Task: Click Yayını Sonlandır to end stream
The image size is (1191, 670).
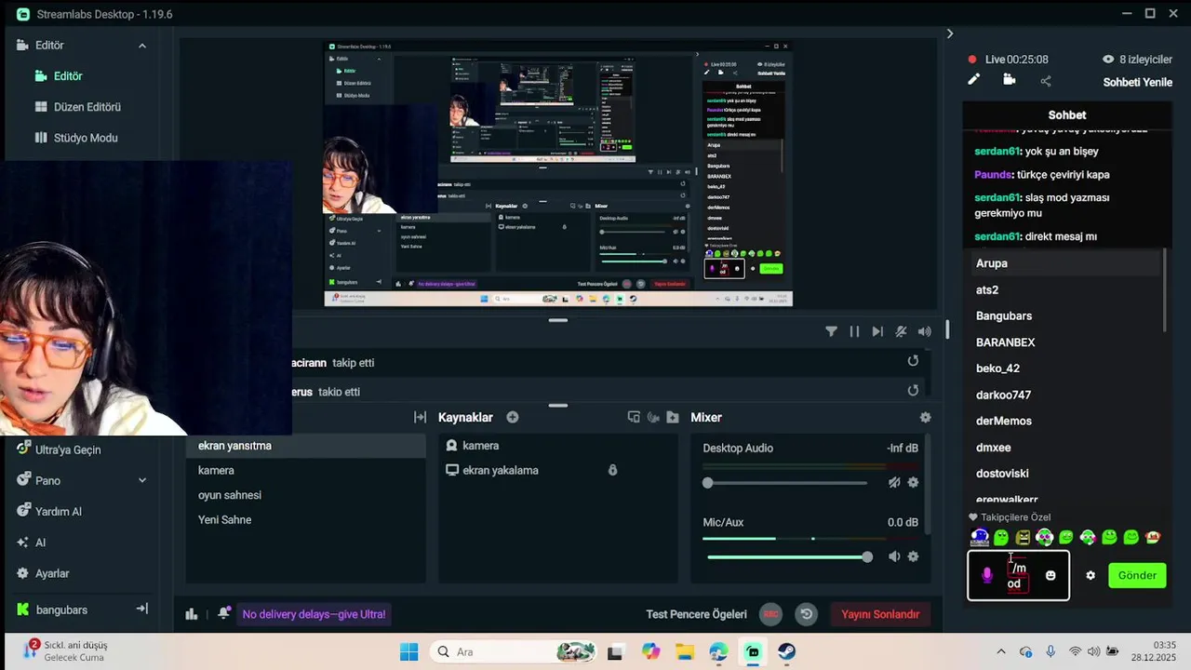Action: pyautogui.click(x=880, y=614)
